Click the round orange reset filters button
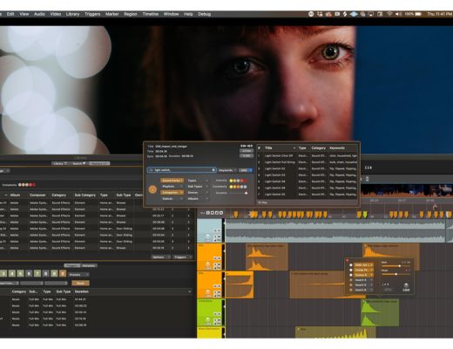Screen dimensions: 453x349 pos(152,189)
